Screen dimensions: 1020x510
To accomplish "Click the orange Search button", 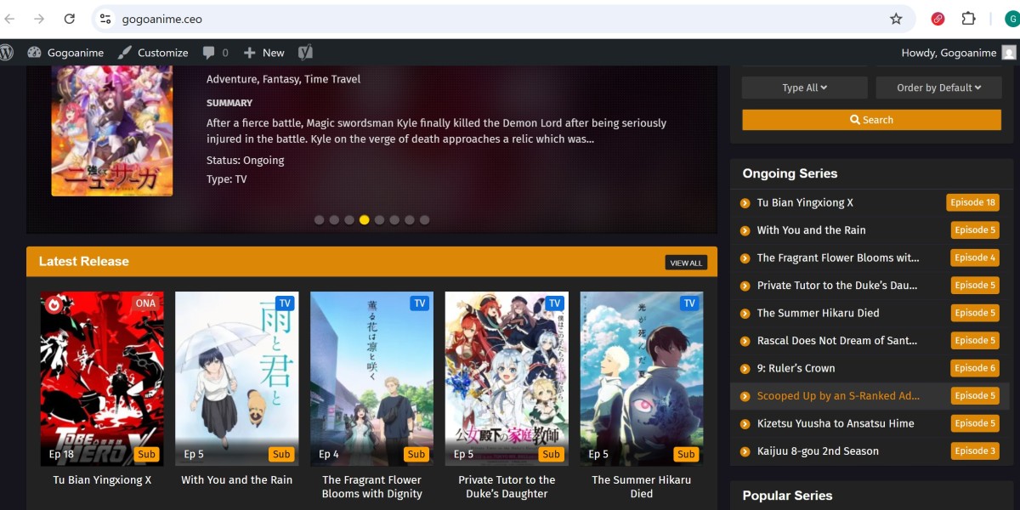I will [x=871, y=120].
